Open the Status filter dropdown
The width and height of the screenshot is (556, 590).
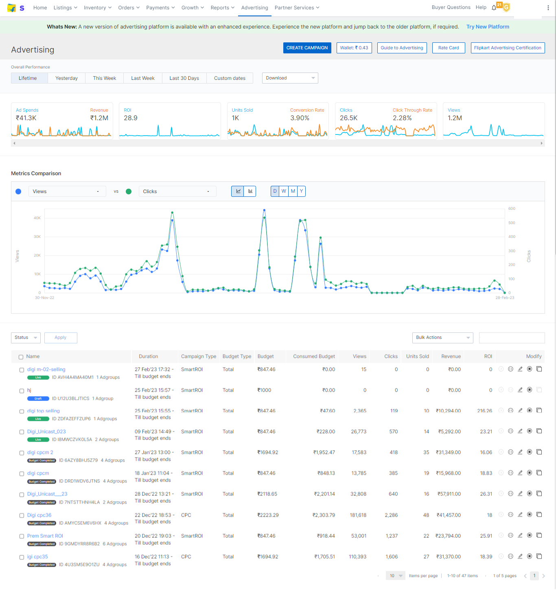pyautogui.click(x=26, y=337)
